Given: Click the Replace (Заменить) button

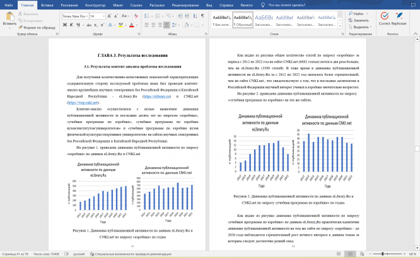Looking at the screenshot, I should [x=359, y=20].
